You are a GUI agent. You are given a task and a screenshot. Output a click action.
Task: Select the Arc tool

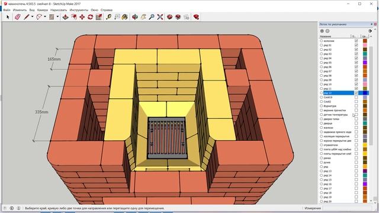coord(39,17)
